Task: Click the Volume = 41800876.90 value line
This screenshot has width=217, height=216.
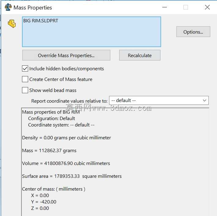Action: tap(66, 163)
